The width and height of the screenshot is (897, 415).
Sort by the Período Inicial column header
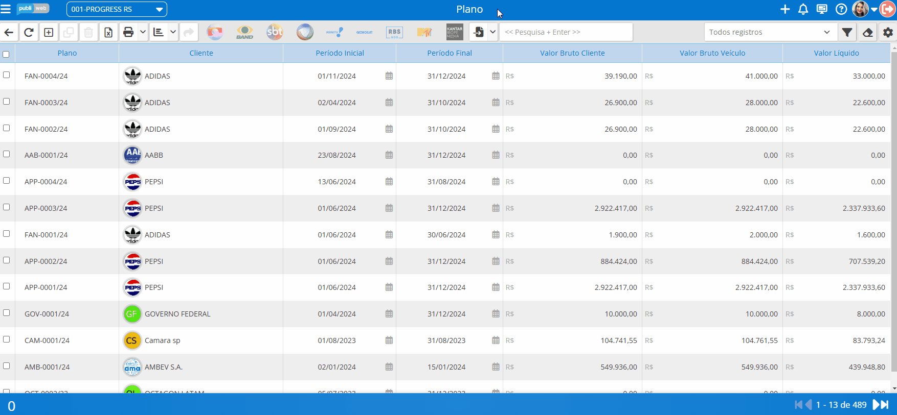(340, 53)
